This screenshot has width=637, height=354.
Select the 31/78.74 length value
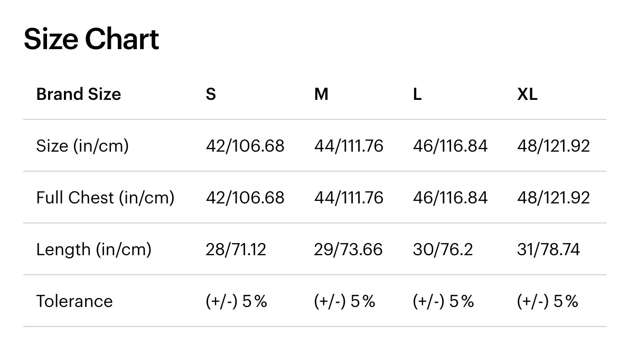[548, 249]
